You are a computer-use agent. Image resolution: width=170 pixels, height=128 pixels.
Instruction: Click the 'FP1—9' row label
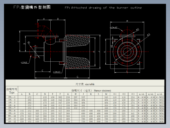12,113
